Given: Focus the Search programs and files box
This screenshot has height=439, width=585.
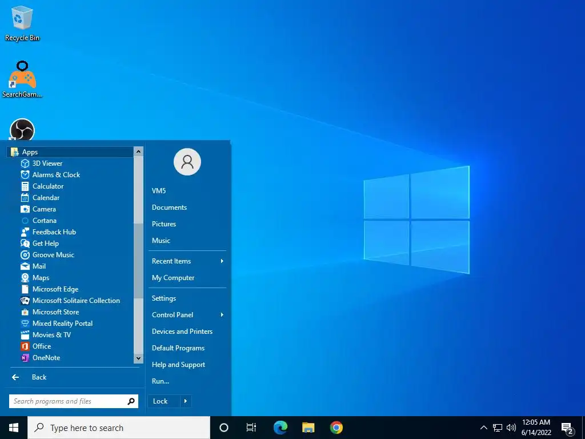Looking at the screenshot, I should point(68,401).
